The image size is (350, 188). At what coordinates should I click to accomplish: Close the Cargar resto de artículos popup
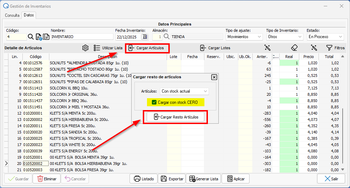point(214,77)
